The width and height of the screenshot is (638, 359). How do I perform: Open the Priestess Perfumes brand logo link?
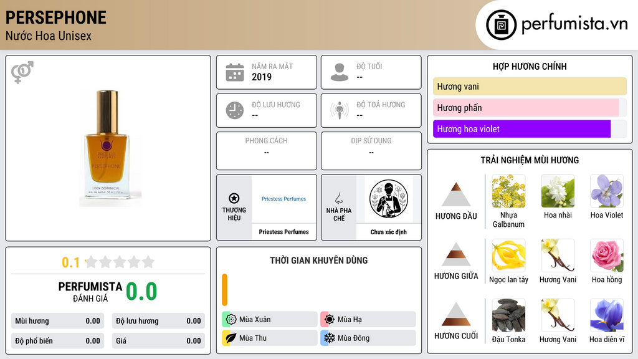coord(283,199)
